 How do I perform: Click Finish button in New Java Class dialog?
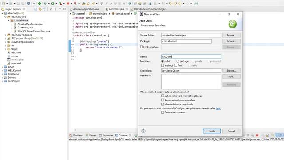click(x=212, y=131)
